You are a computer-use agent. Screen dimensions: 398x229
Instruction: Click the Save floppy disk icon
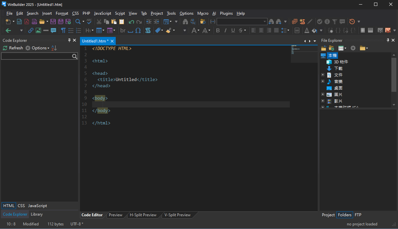coord(53,22)
